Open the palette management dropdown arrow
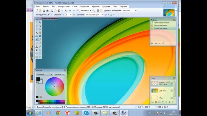 pos(43,97)
